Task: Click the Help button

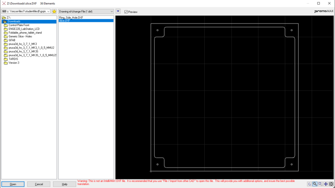Action: [64, 184]
